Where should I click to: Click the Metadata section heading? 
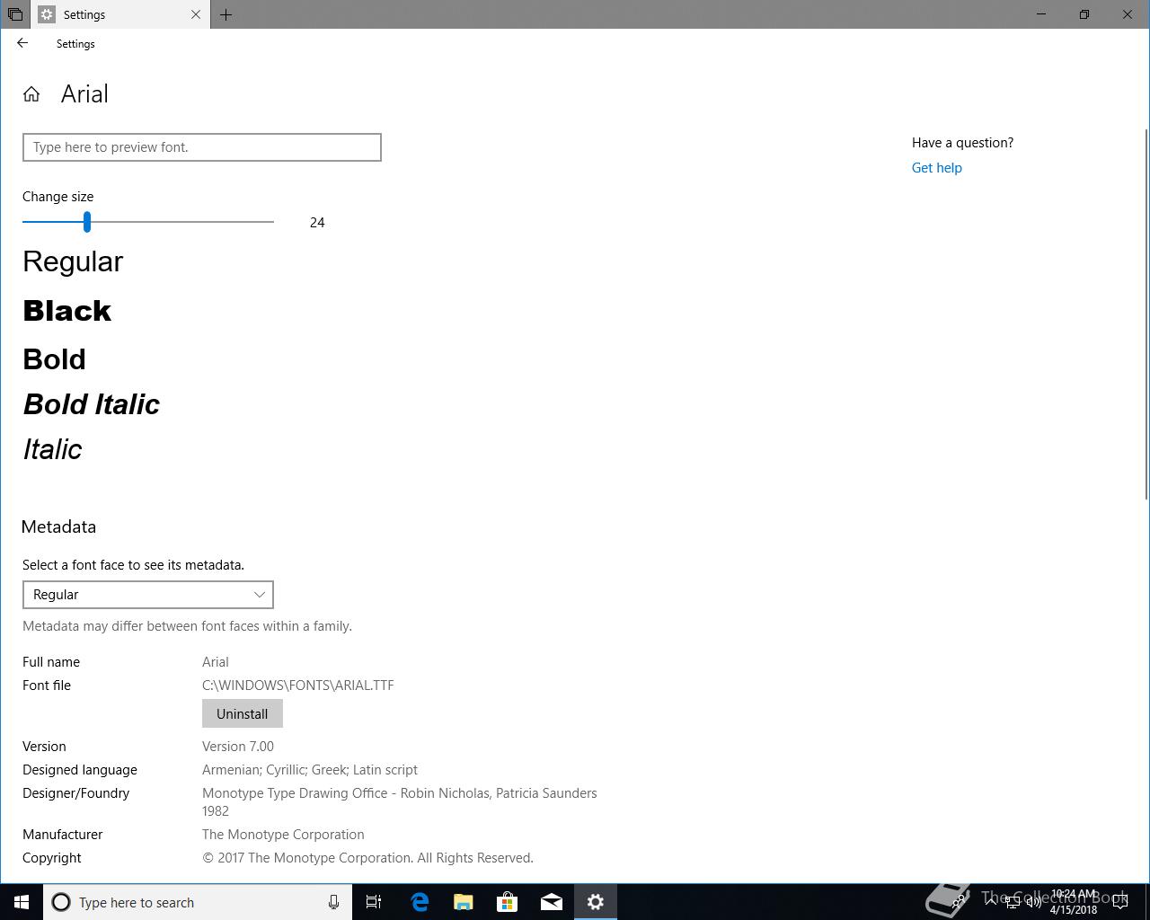(x=59, y=527)
